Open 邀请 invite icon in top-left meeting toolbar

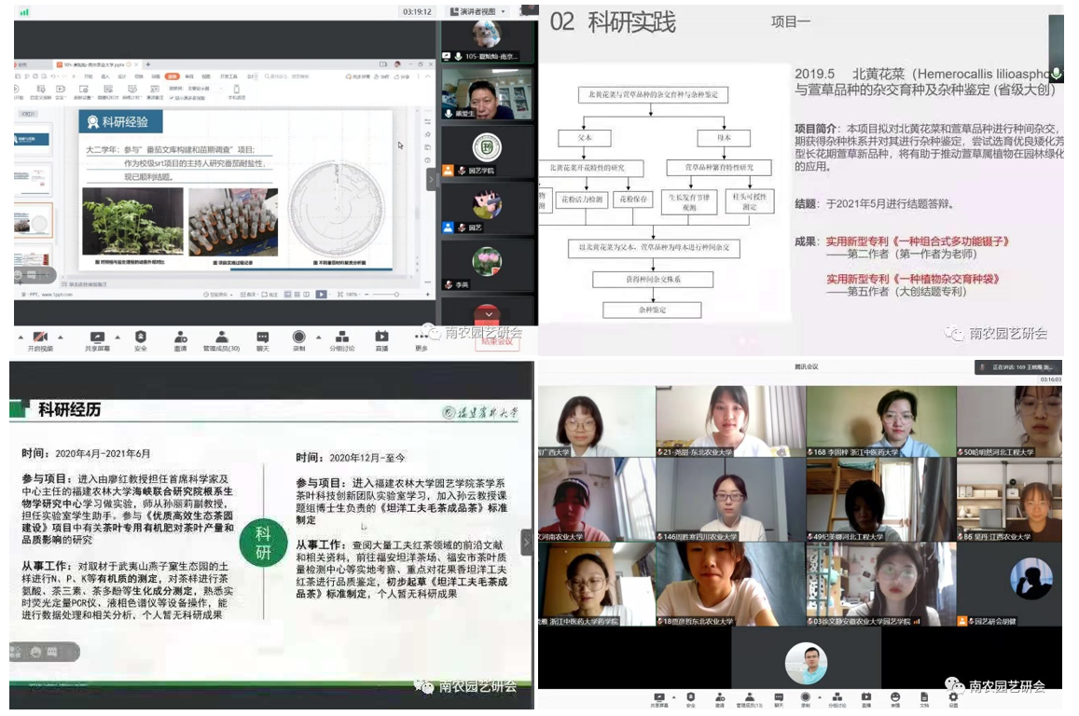(180, 337)
